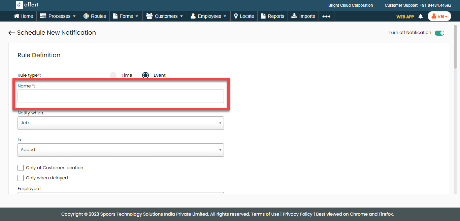The image size is (460, 221).
Task: Select the Event rule type radio
Action: (x=145, y=75)
